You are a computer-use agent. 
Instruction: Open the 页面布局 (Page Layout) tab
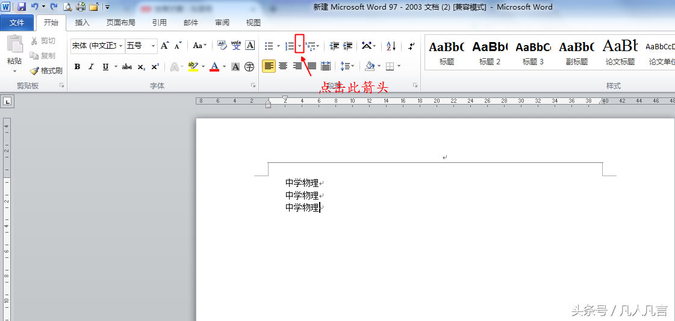[x=120, y=23]
